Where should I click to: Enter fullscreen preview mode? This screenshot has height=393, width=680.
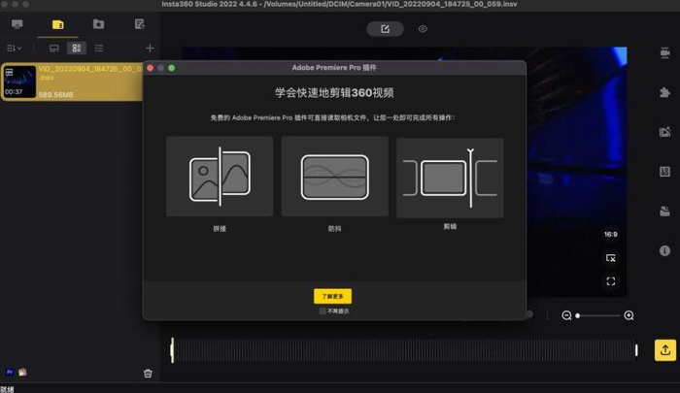coord(611,281)
